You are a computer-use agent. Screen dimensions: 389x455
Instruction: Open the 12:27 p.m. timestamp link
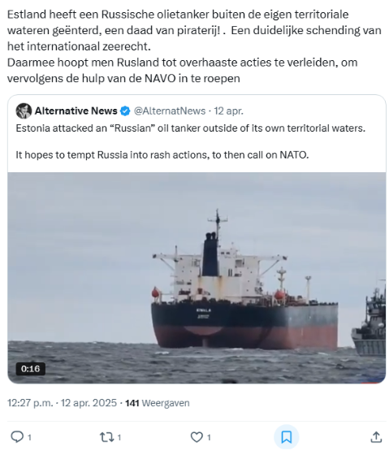pos(30,403)
